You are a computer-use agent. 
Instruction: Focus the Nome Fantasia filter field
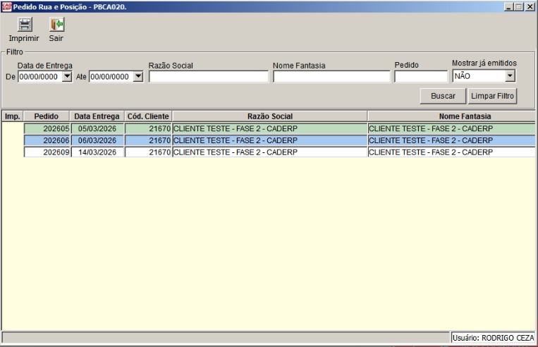tap(331, 77)
